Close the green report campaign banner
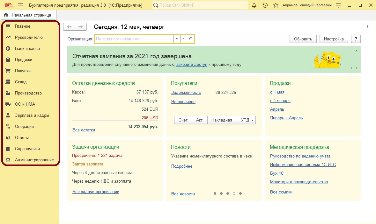 (356, 51)
